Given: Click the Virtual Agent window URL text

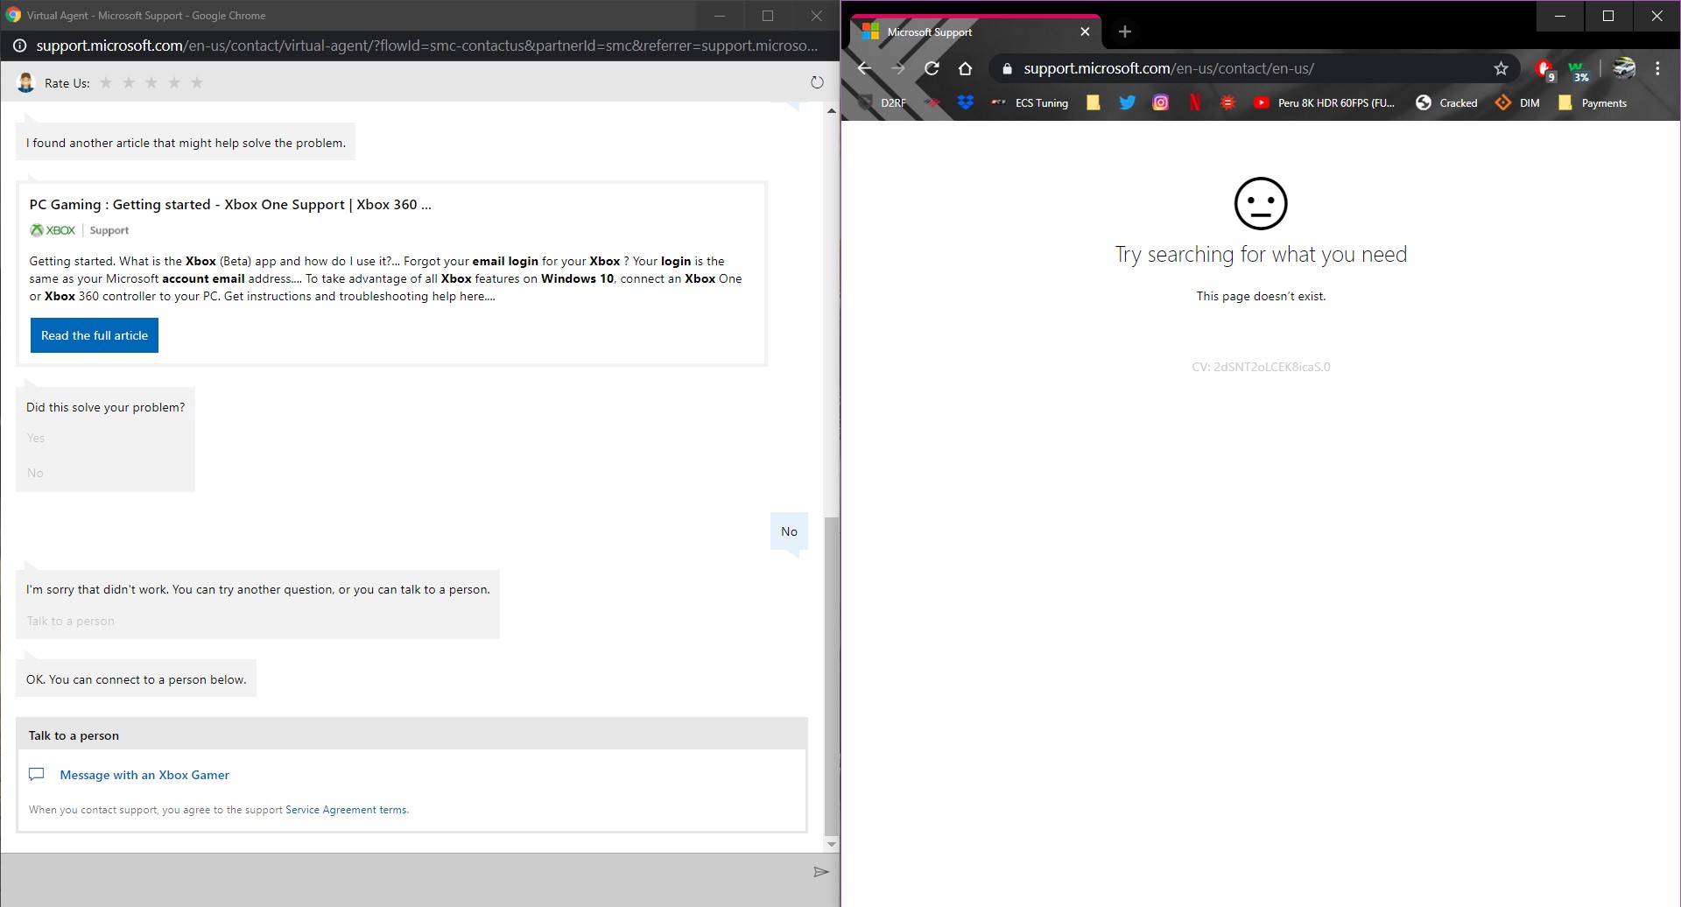Looking at the screenshot, I should (x=427, y=46).
